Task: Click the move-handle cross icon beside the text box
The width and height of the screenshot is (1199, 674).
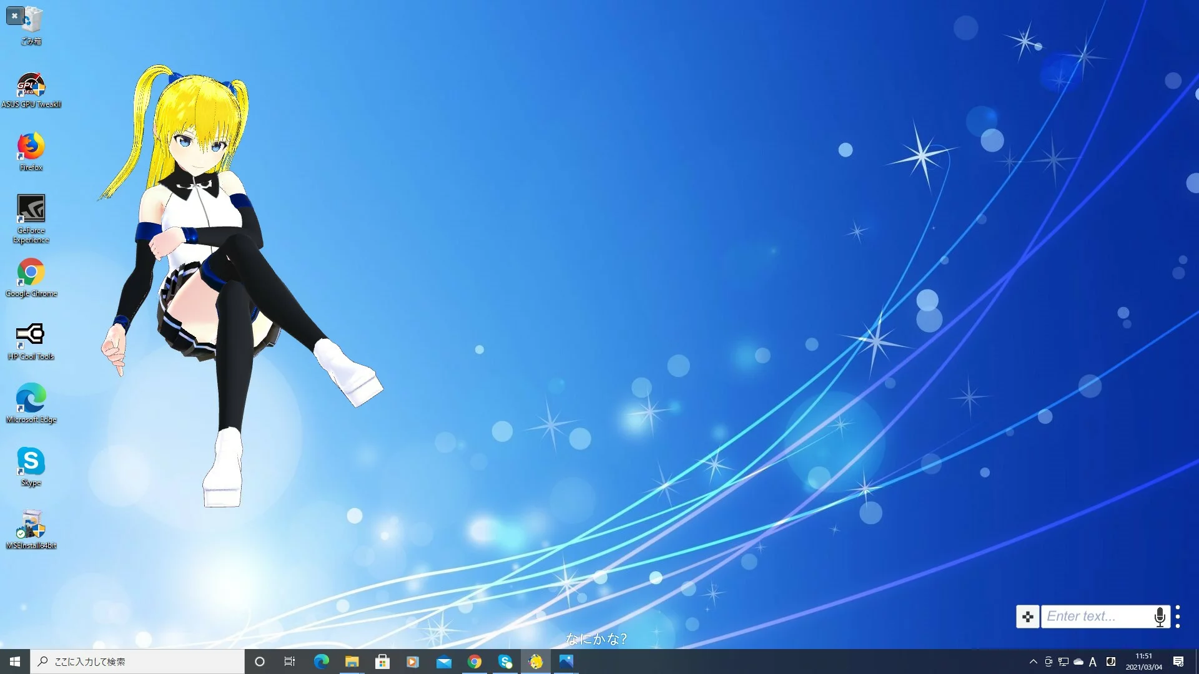Action: pos(1027,617)
